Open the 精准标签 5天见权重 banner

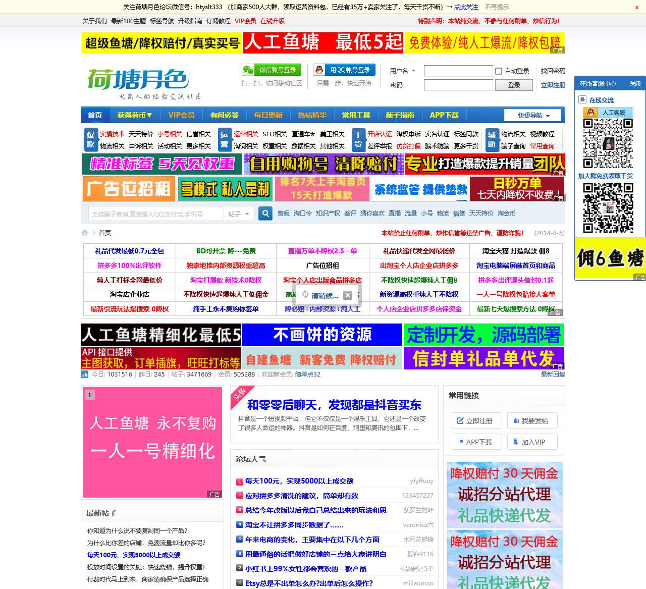click(162, 164)
